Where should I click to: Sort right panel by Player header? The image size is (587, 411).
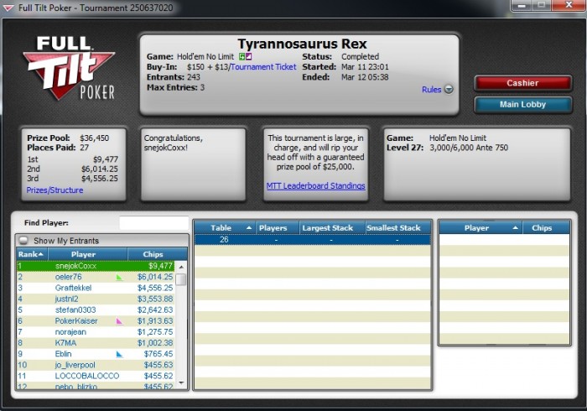(x=481, y=228)
